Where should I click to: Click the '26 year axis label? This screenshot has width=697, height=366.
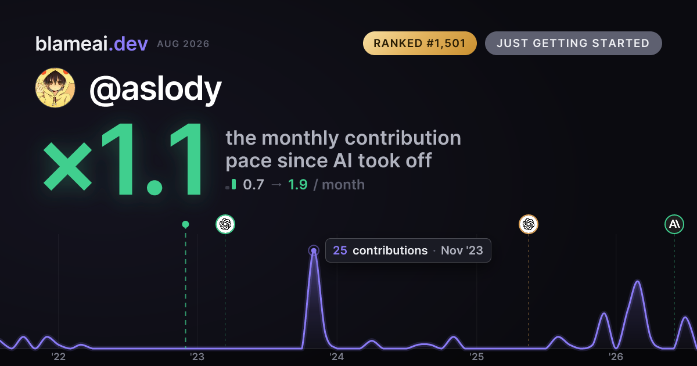[616, 356]
